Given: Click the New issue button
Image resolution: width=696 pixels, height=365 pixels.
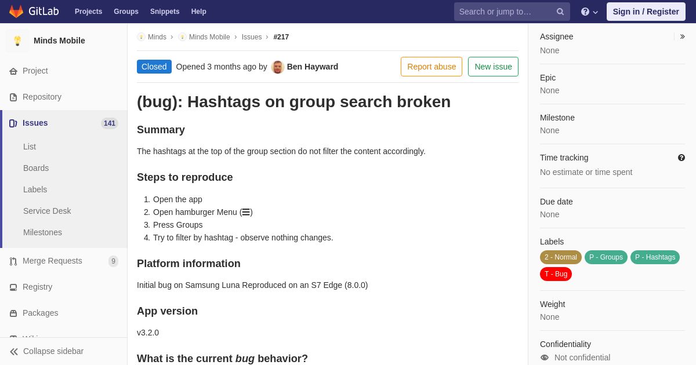Looking at the screenshot, I should click(x=493, y=67).
